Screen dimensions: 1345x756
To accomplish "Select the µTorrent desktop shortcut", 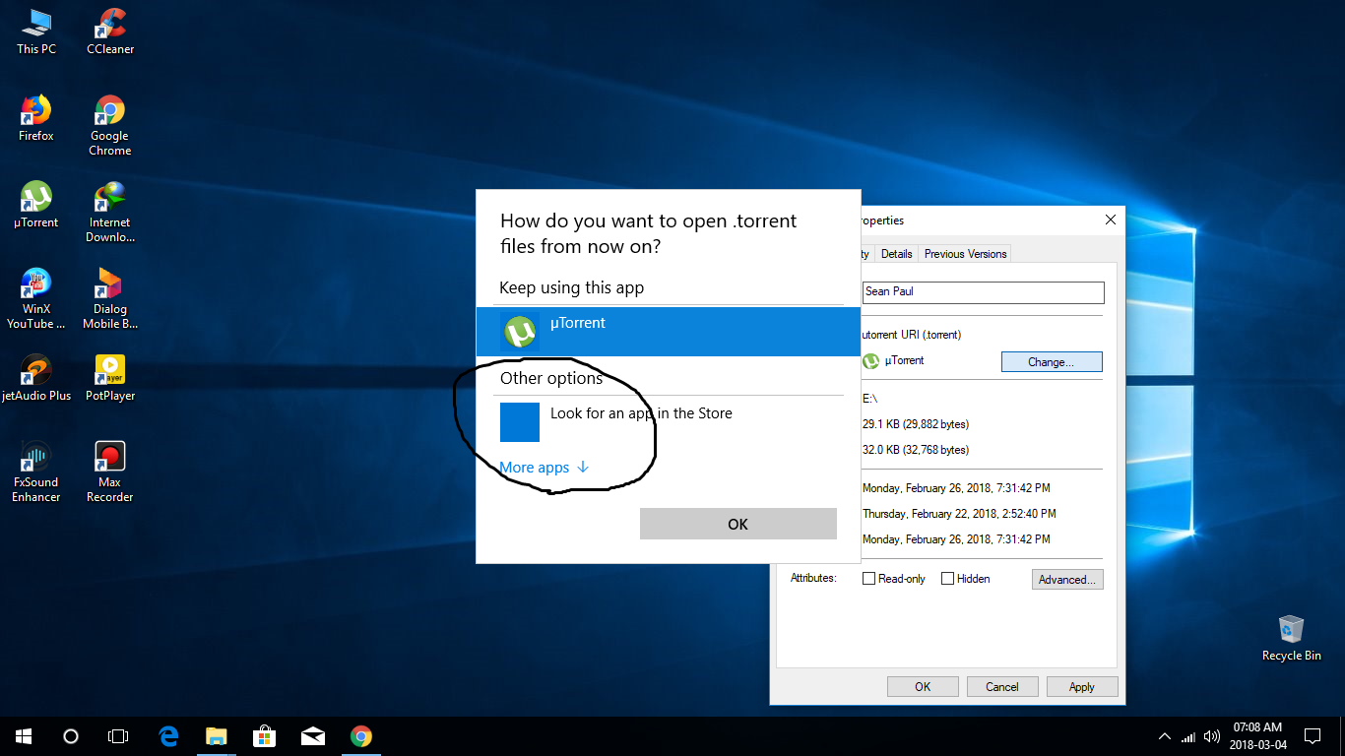I will click(36, 205).
